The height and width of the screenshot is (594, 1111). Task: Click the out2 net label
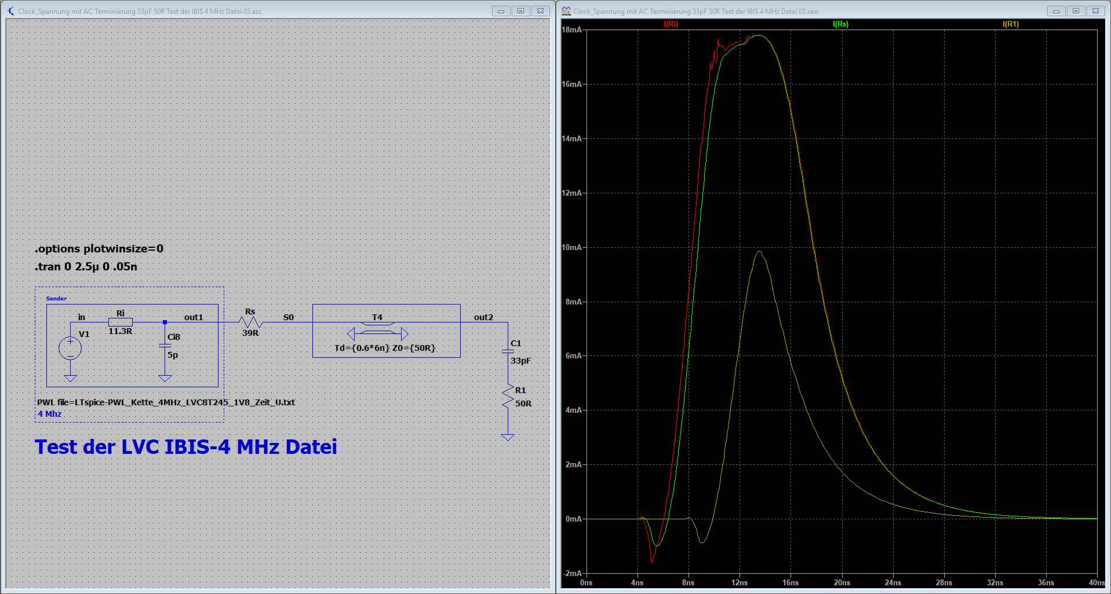[x=483, y=317]
